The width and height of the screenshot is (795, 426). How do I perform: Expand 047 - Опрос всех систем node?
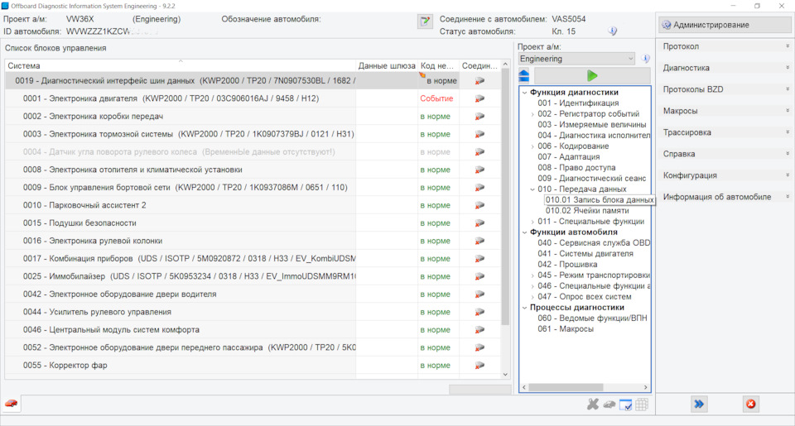tap(532, 297)
